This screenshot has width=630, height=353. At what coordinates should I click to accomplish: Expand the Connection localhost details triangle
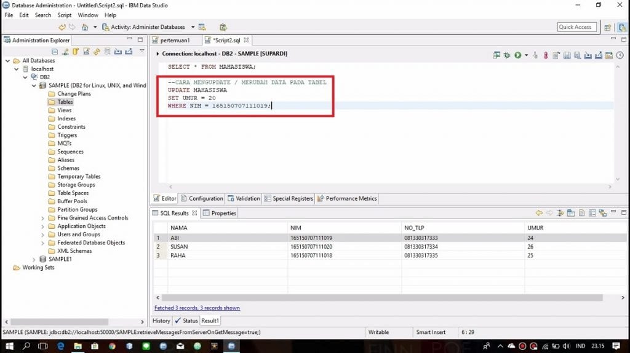coord(157,54)
